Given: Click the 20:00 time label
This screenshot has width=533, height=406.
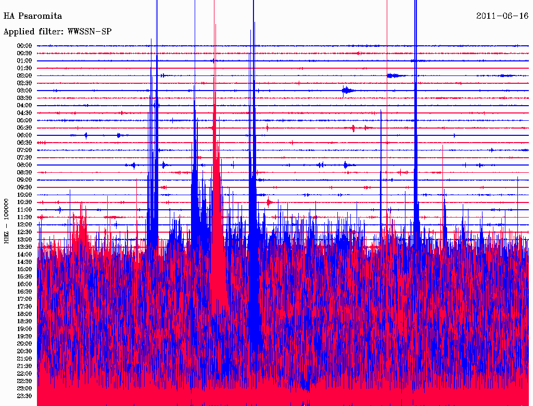Looking at the screenshot, I should pyautogui.click(x=24, y=344).
